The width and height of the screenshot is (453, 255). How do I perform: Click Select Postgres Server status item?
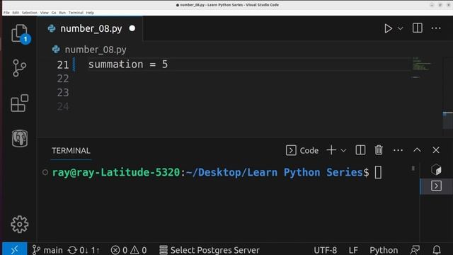[210, 250]
